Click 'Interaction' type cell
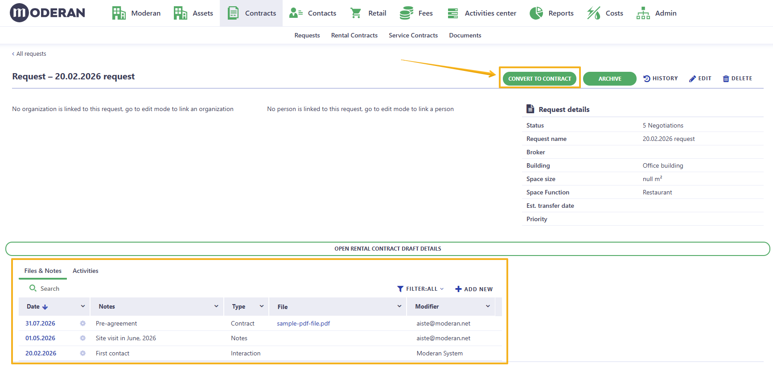Viewport: 773px width, 367px height. [x=246, y=353]
